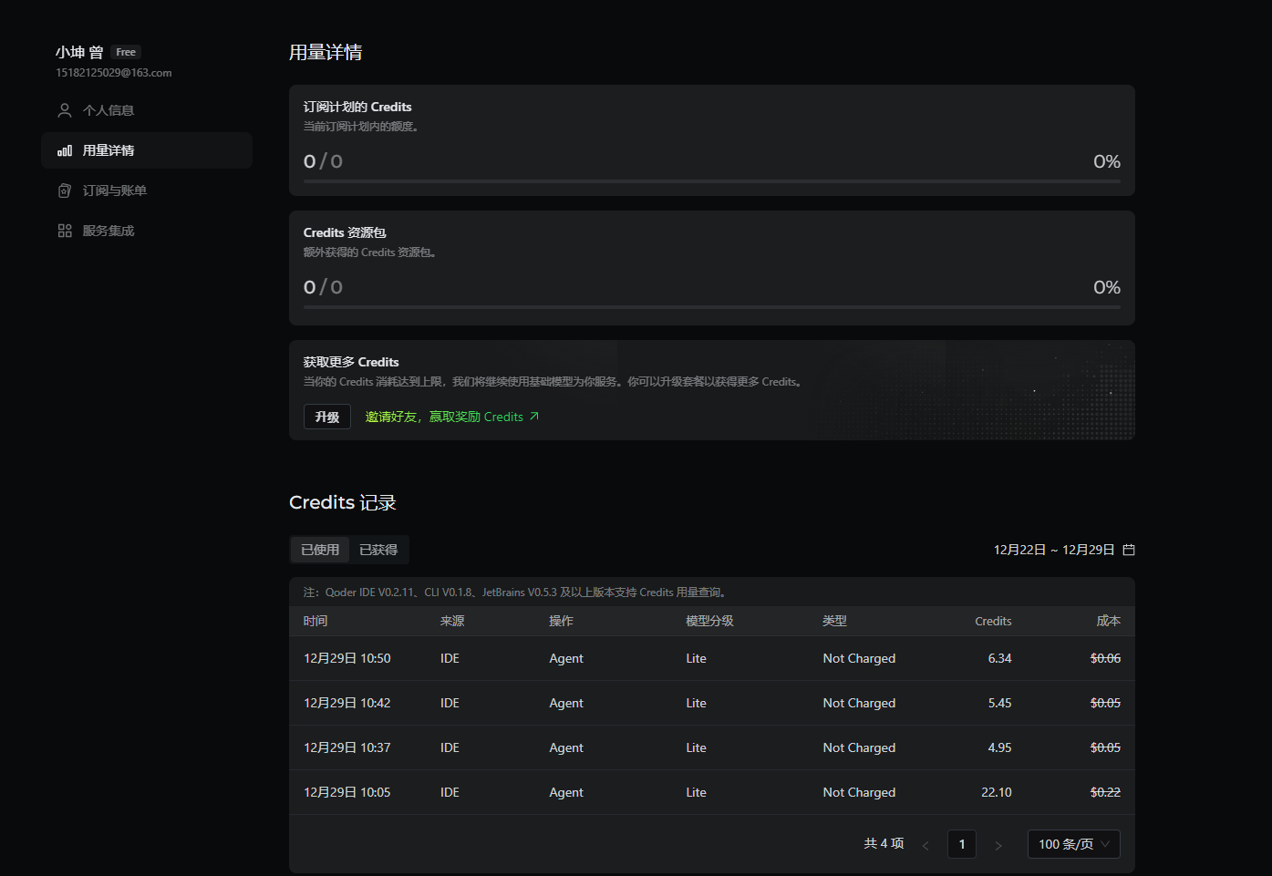Go to next page arrow
1272x876 pixels.
pos(998,845)
